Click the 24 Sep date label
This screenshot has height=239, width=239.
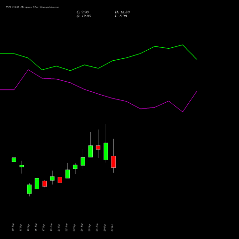(82, 227)
